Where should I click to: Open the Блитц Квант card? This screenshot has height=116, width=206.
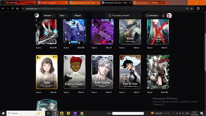point(74,72)
